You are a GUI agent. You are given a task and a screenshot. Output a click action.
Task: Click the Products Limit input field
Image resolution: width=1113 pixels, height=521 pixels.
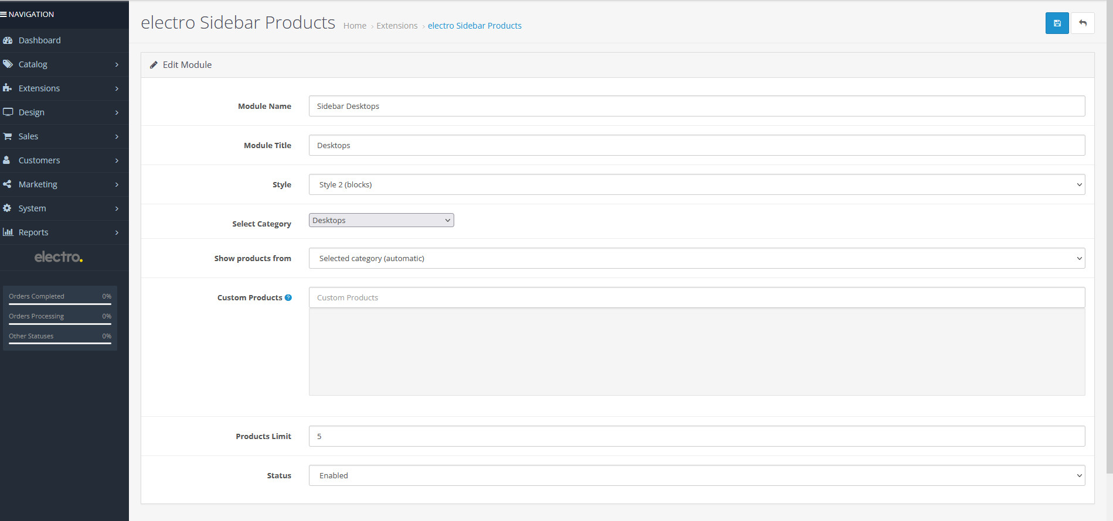697,436
